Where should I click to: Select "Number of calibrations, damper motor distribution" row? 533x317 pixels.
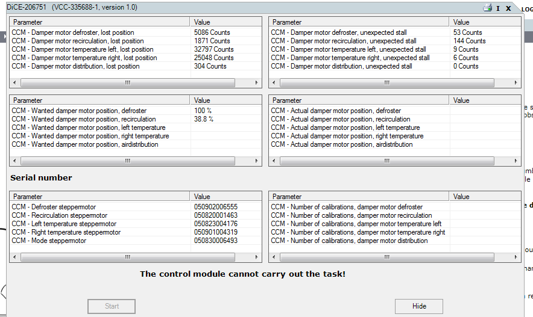[349, 241]
